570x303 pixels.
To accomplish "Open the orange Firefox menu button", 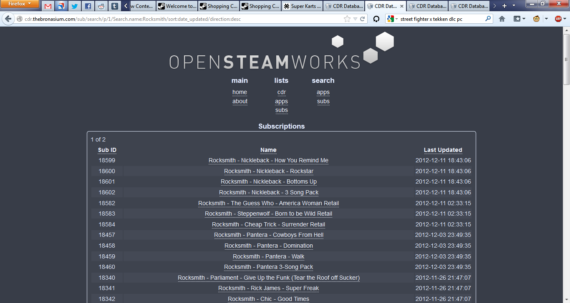I will click(20, 4).
